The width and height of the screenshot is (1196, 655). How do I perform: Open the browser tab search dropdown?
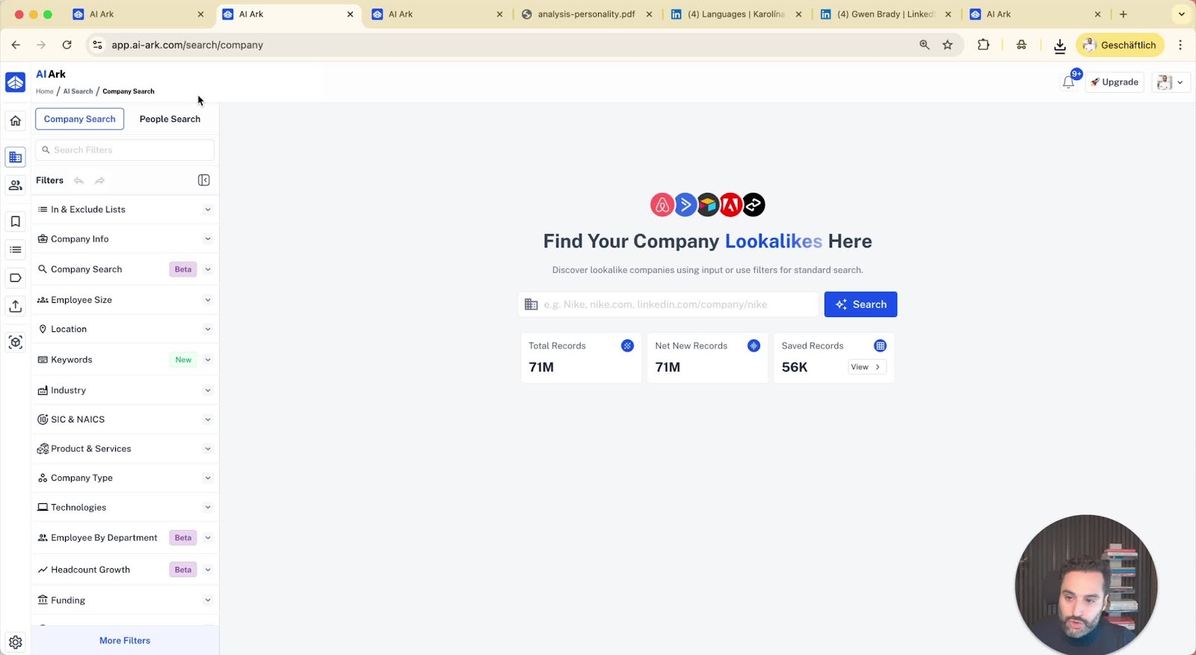point(1181,14)
